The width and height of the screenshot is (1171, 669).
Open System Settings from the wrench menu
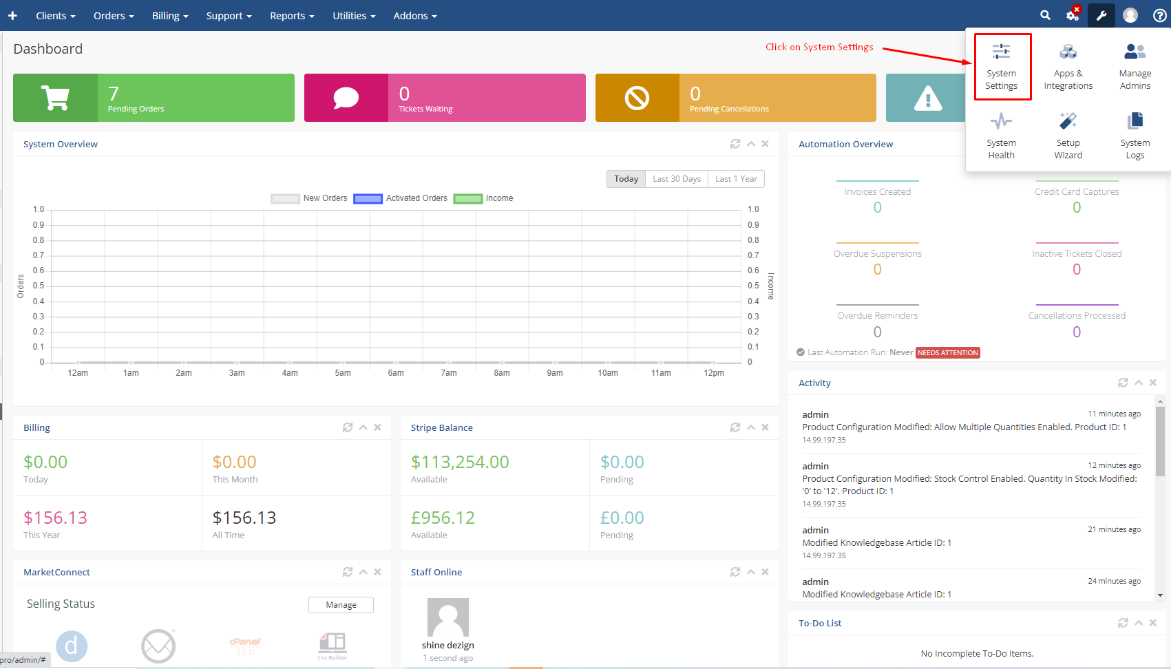pyautogui.click(x=1001, y=67)
